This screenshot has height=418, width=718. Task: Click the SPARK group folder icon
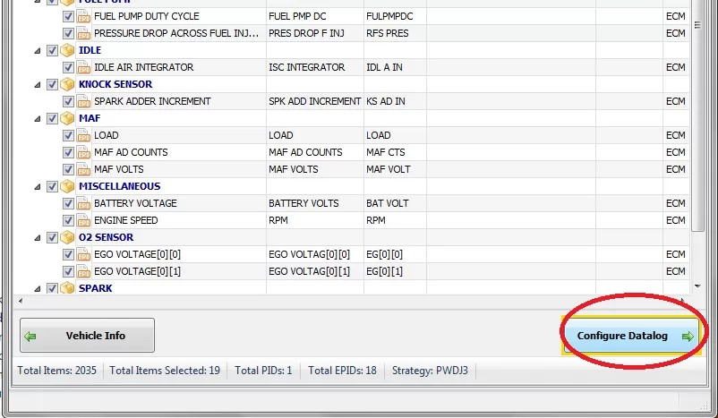point(67,288)
